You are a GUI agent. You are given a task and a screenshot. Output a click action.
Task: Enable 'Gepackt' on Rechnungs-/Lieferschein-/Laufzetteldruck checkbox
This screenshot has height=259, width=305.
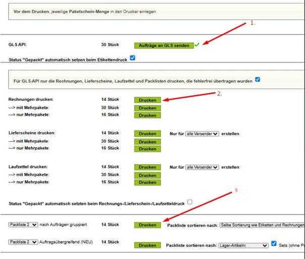click(190, 202)
